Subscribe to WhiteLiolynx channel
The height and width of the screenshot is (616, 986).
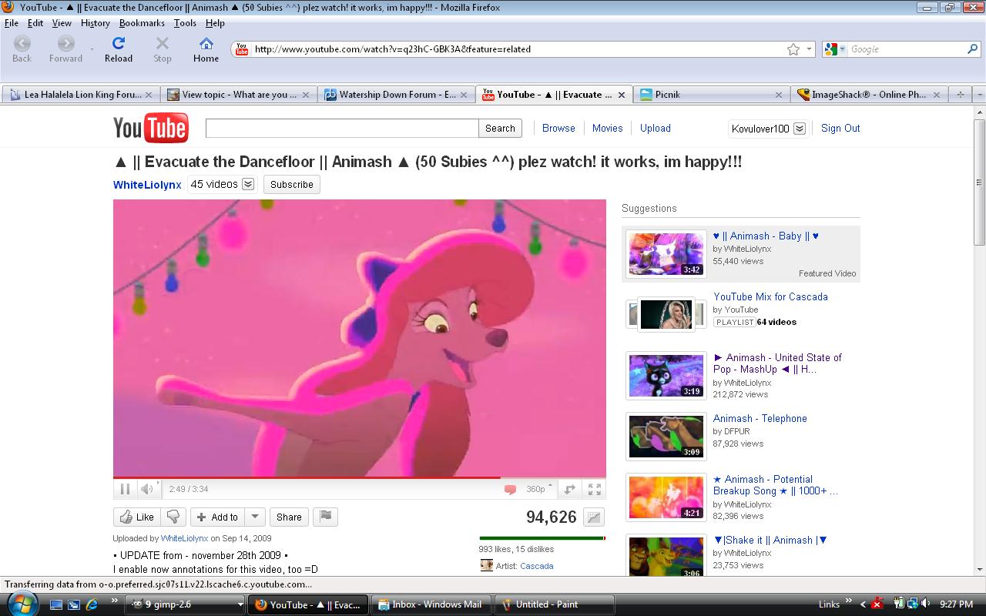pos(291,184)
